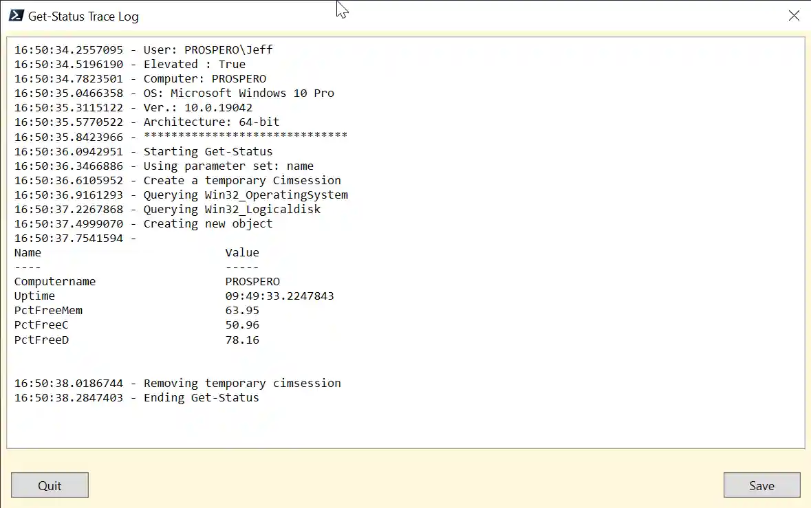Save the trace log

pyautogui.click(x=761, y=485)
